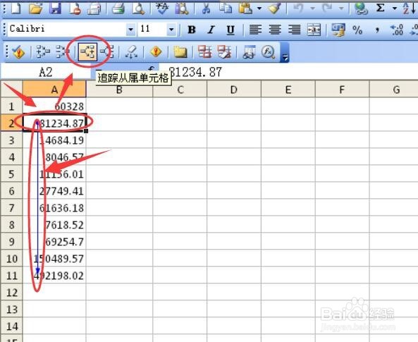Select cell containing 14684.19
Image resolution: width=418 pixels, height=342 pixels.
click(x=54, y=140)
